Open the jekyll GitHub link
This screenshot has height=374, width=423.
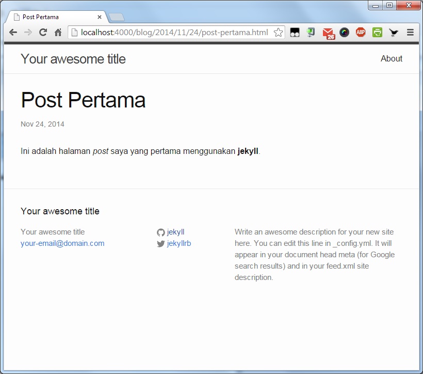175,232
